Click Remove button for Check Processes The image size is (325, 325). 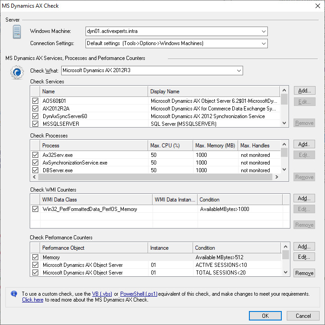pos(304,177)
